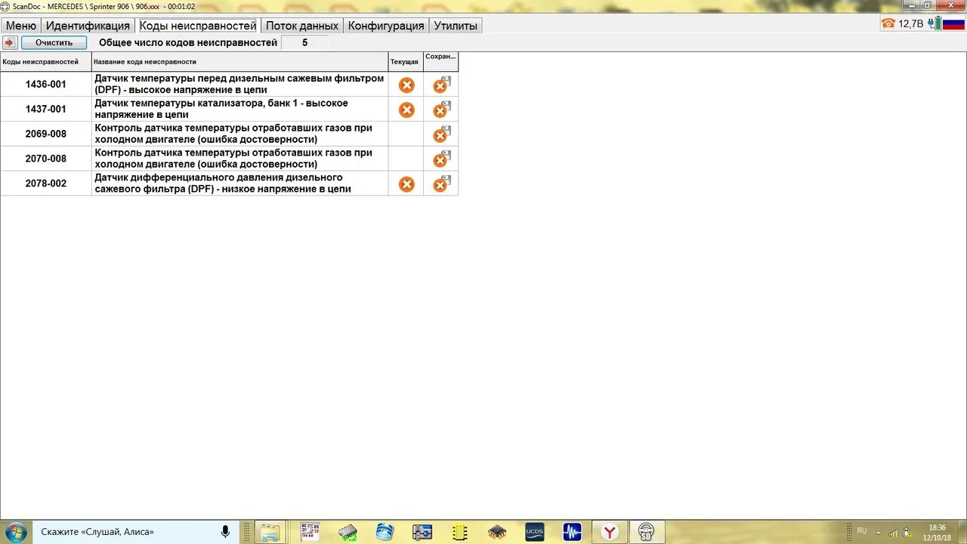Click the battery charging plug icon
This screenshot has height=544, width=967.
[x=935, y=23]
